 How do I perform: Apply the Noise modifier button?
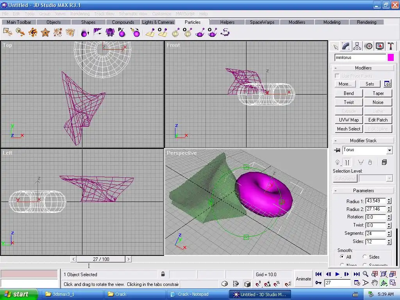pyautogui.click(x=378, y=102)
